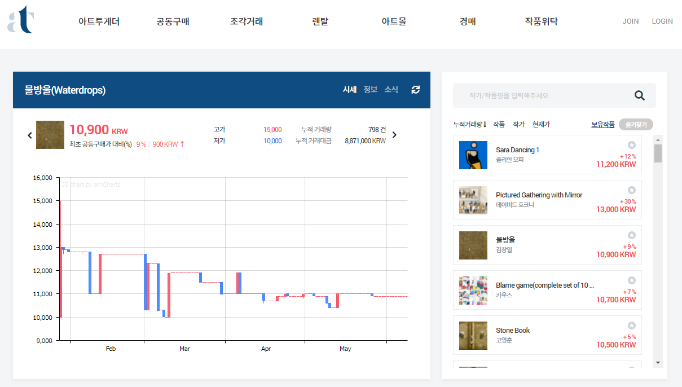
Task: Open the 작품위탁 menu
Action: 542,21
